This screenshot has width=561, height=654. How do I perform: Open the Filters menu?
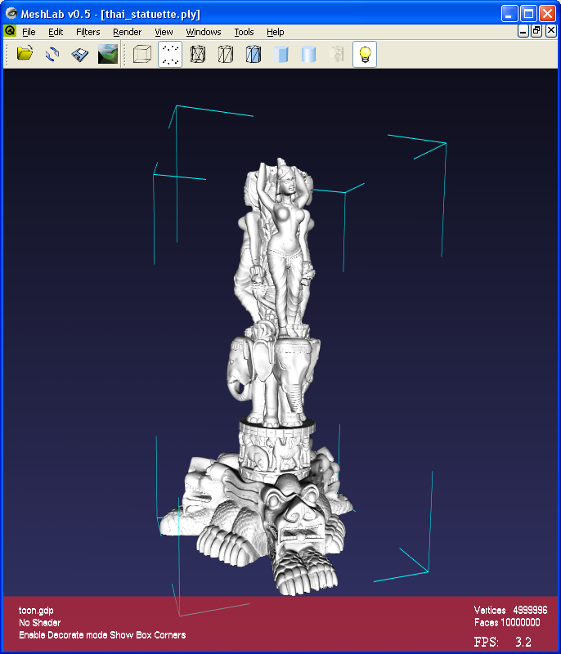pos(88,32)
